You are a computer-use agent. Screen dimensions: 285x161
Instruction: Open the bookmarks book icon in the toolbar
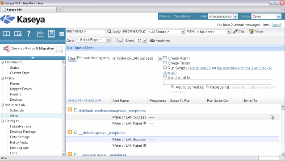(6, 33)
